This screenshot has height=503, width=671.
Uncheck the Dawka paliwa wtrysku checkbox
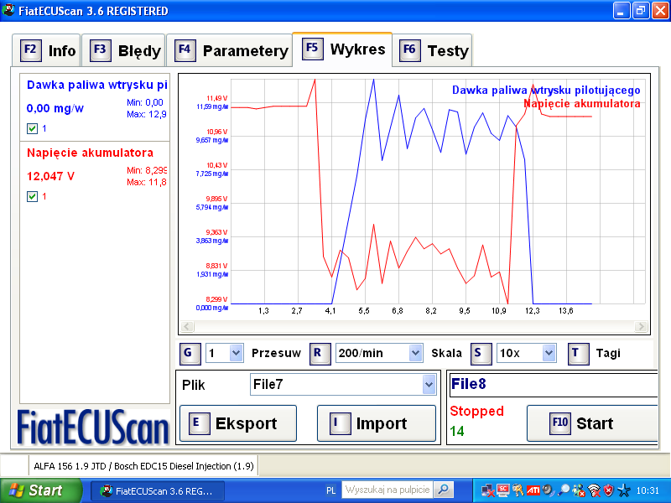32,128
